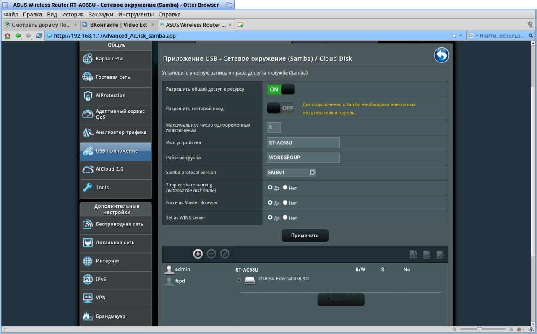This screenshot has height=334, width=537.
Task: Click the Сохранить save button
Action: [341, 300]
